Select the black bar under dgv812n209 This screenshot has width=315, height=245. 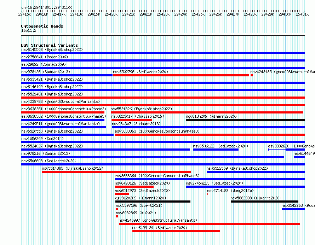153,202
